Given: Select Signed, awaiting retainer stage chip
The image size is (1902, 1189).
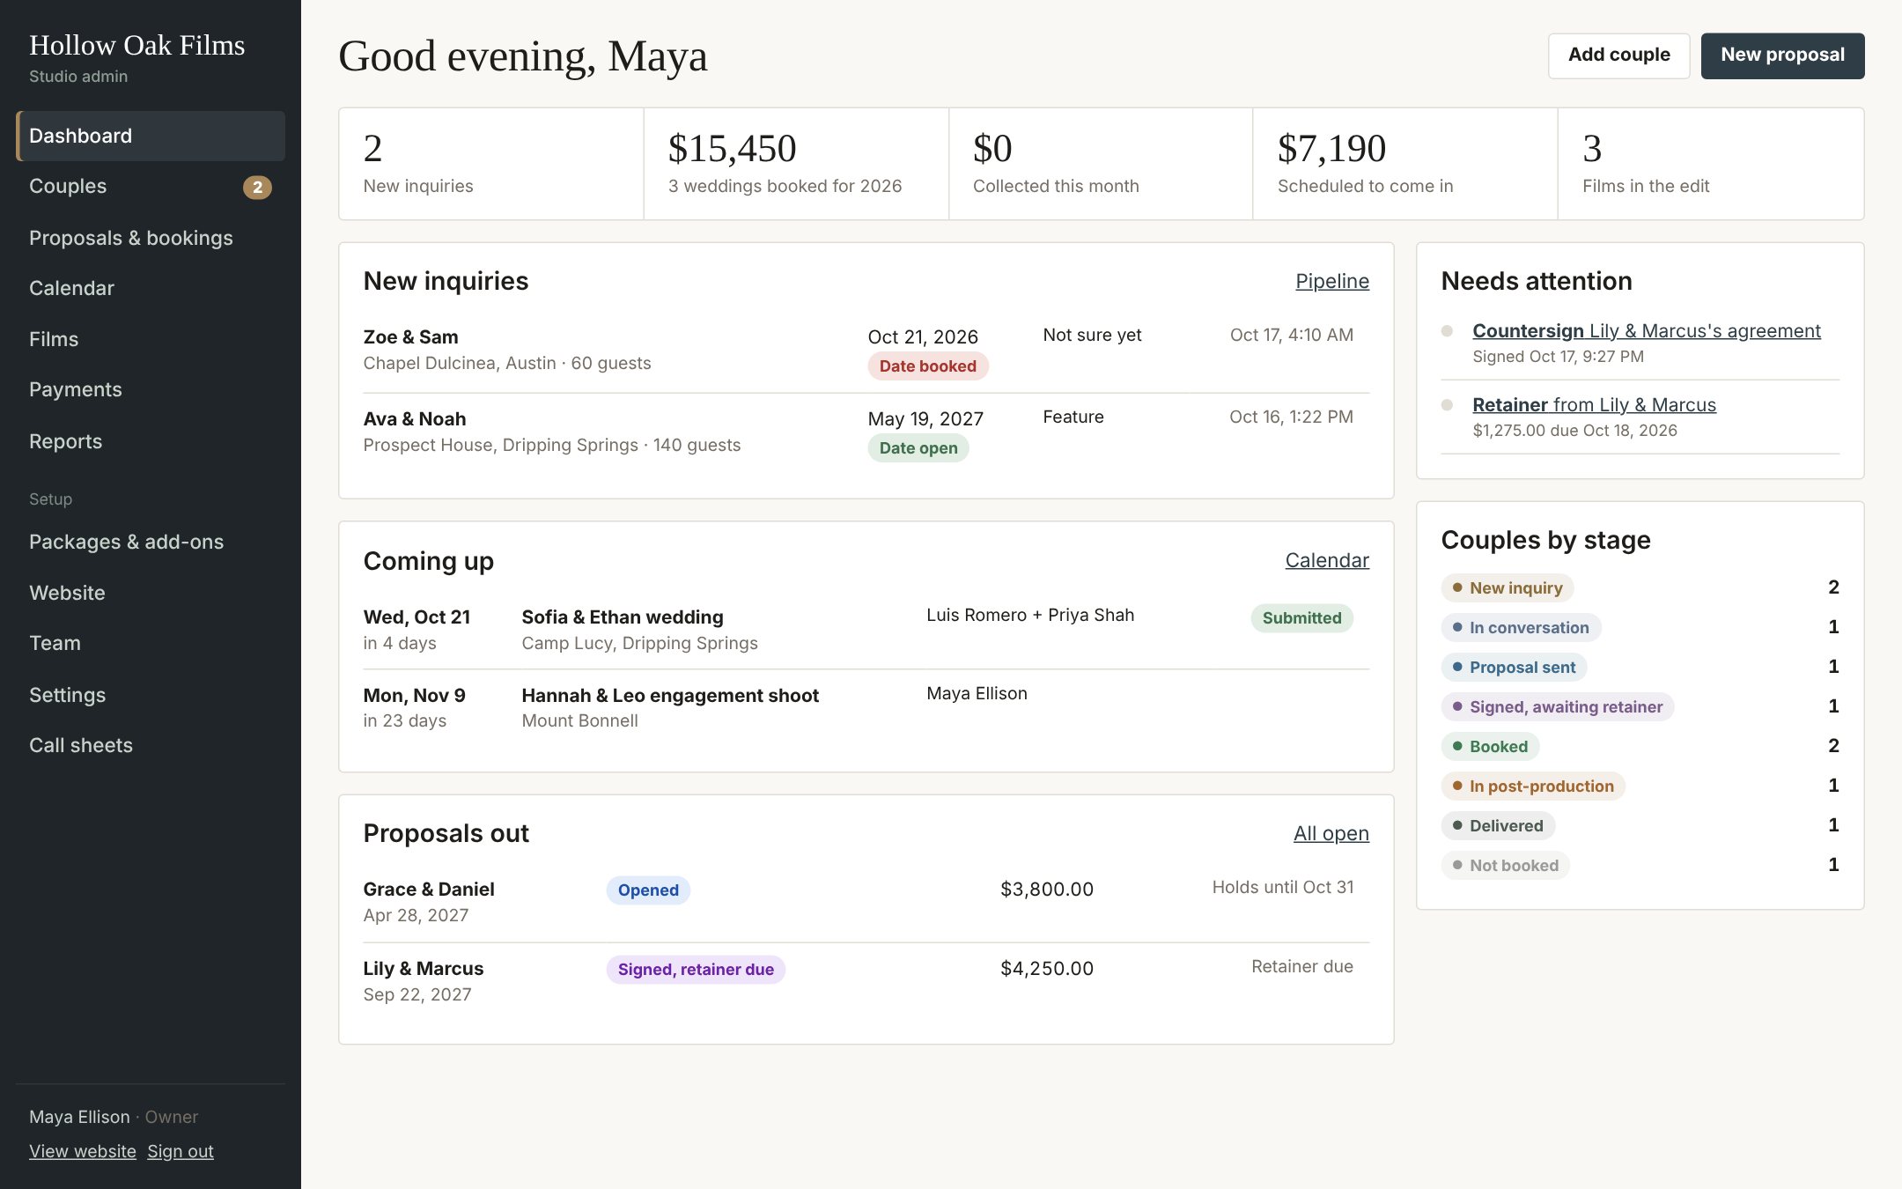Looking at the screenshot, I should [x=1557, y=707].
